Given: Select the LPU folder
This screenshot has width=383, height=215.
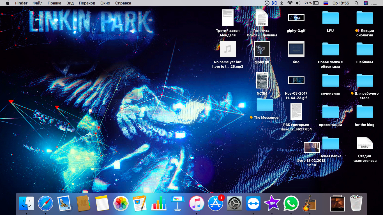Looking at the screenshot, I should point(330,17).
